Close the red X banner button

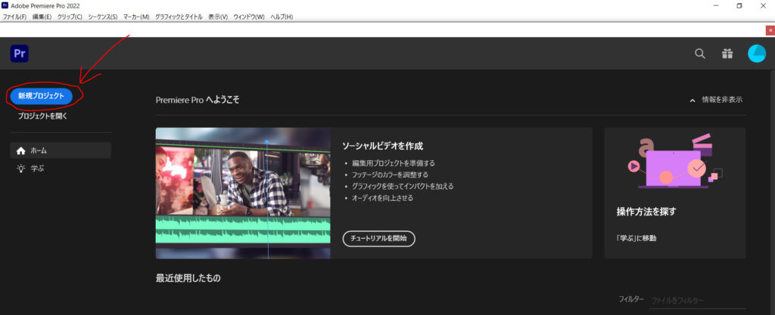pyautogui.click(x=770, y=30)
